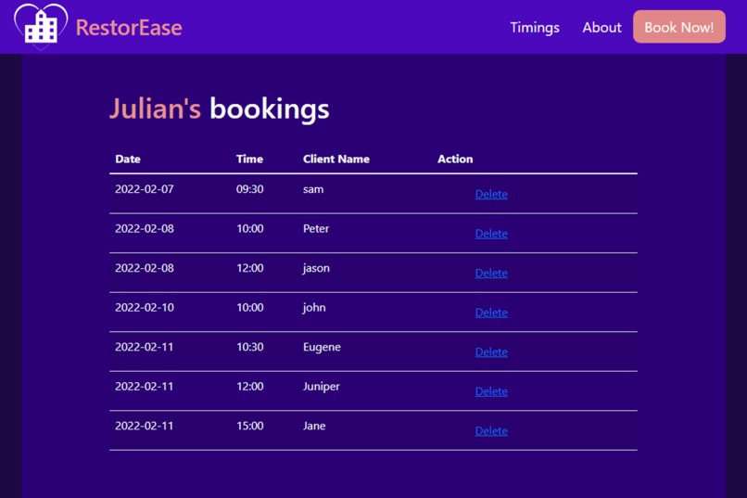Select the Date column header
The height and width of the screenshot is (498, 747).
pos(128,160)
